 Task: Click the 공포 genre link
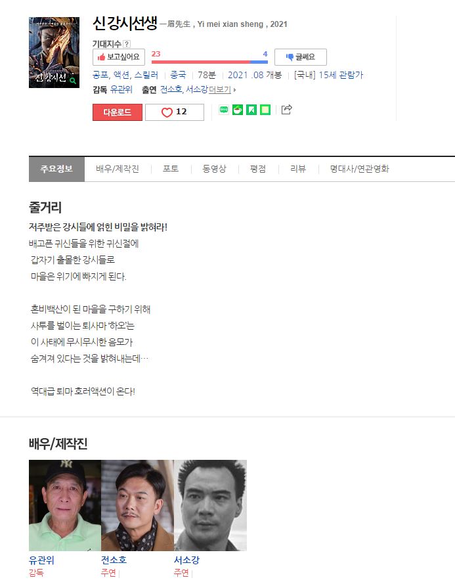click(x=100, y=75)
